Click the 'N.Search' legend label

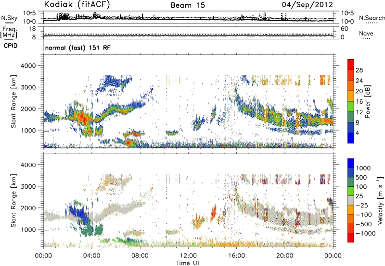point(372,18)
